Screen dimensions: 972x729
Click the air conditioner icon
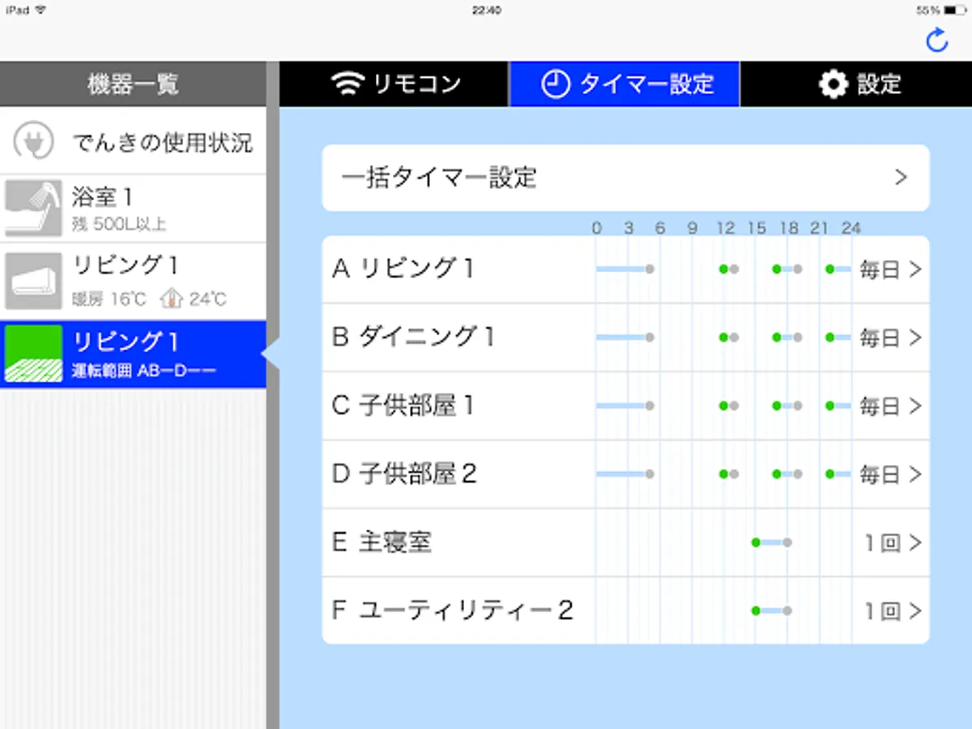point(33,281)
